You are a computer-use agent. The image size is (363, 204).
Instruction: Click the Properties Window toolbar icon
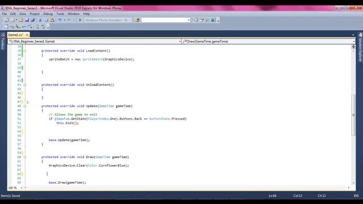202,20
